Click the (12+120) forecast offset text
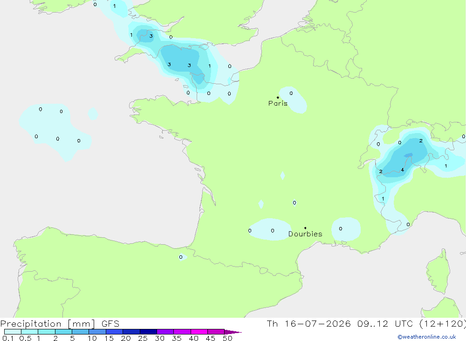 pyautogui.click(x=442, y=324)
